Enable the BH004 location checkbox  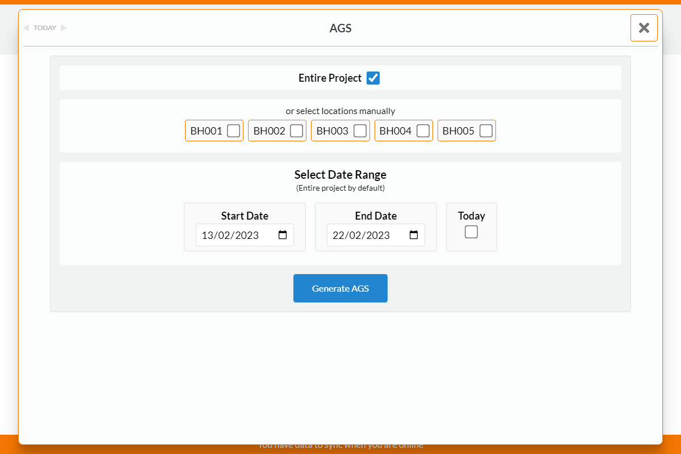423,131
